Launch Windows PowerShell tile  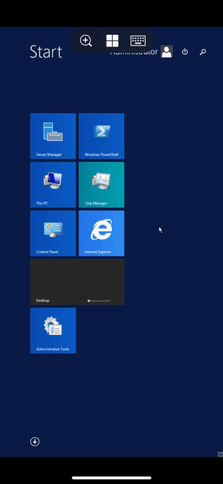click(101, 136)
